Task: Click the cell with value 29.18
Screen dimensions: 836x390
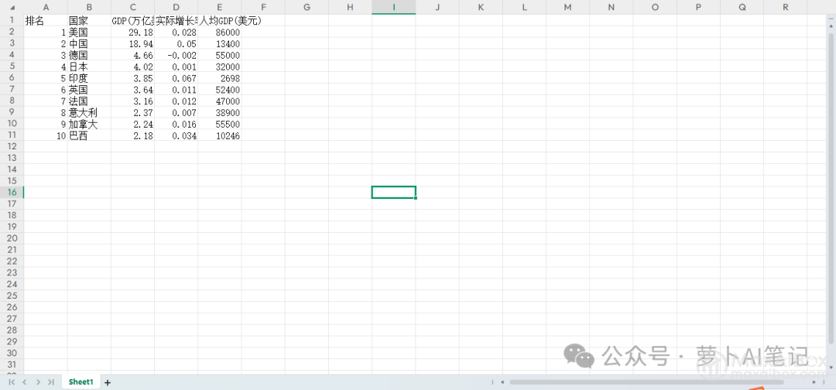Action: (x=132, y=32)
